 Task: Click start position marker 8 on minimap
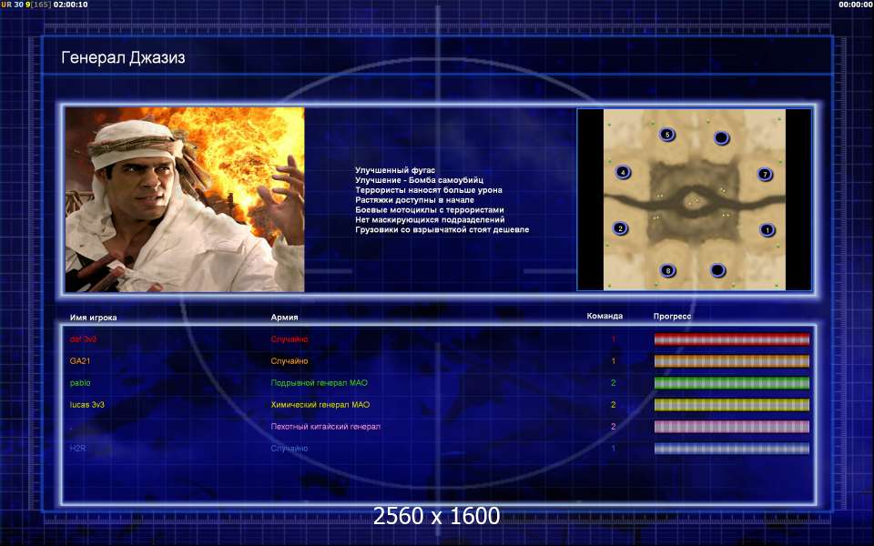click(x=667, y=271)
